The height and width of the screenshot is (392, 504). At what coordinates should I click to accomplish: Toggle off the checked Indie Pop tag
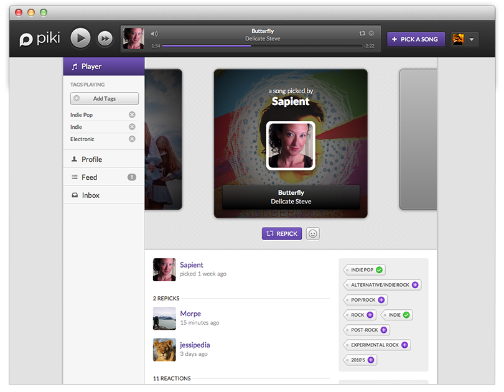click(x=380, y=270)
